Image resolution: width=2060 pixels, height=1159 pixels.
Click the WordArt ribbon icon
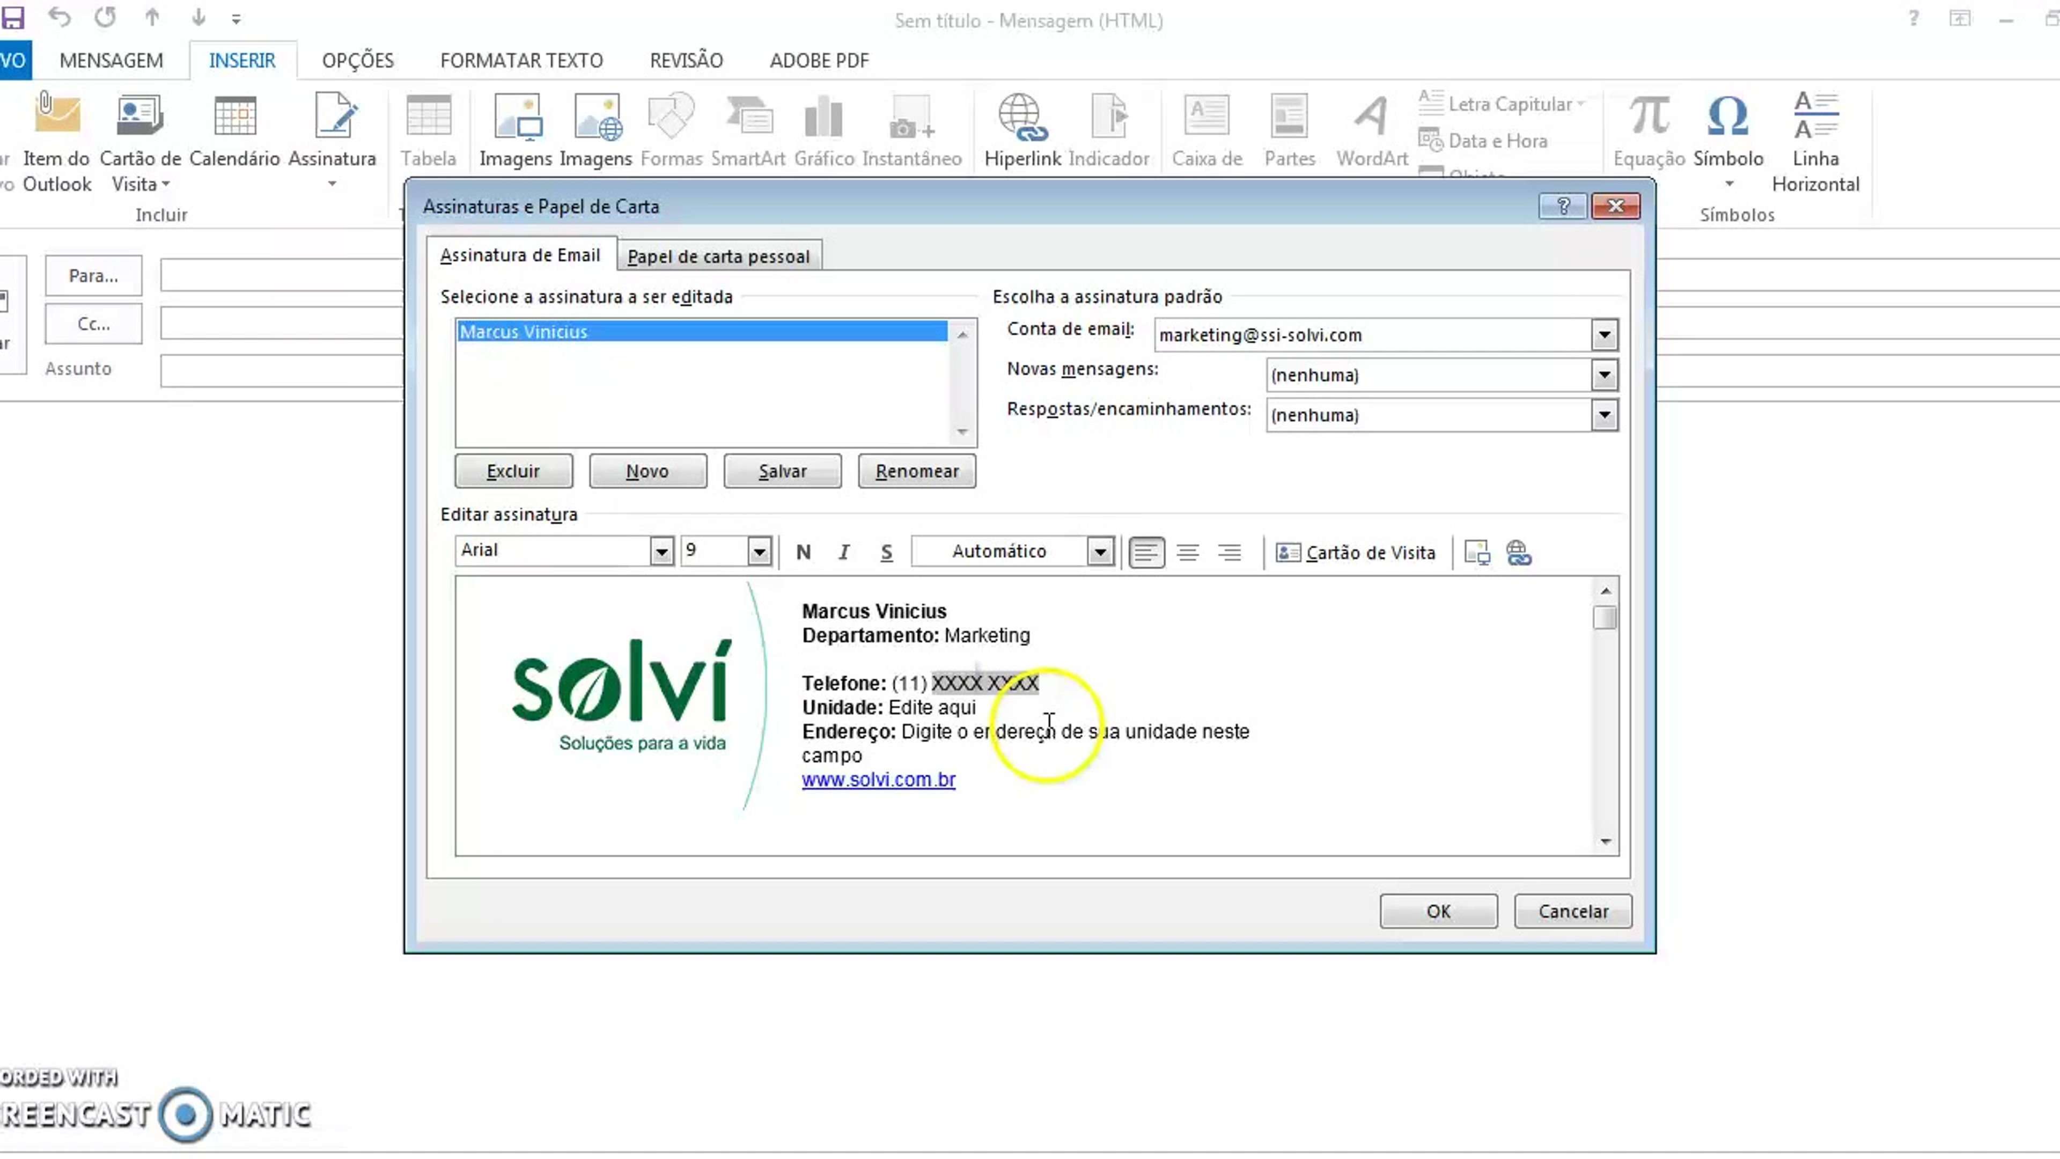[x=1372, y=131]
